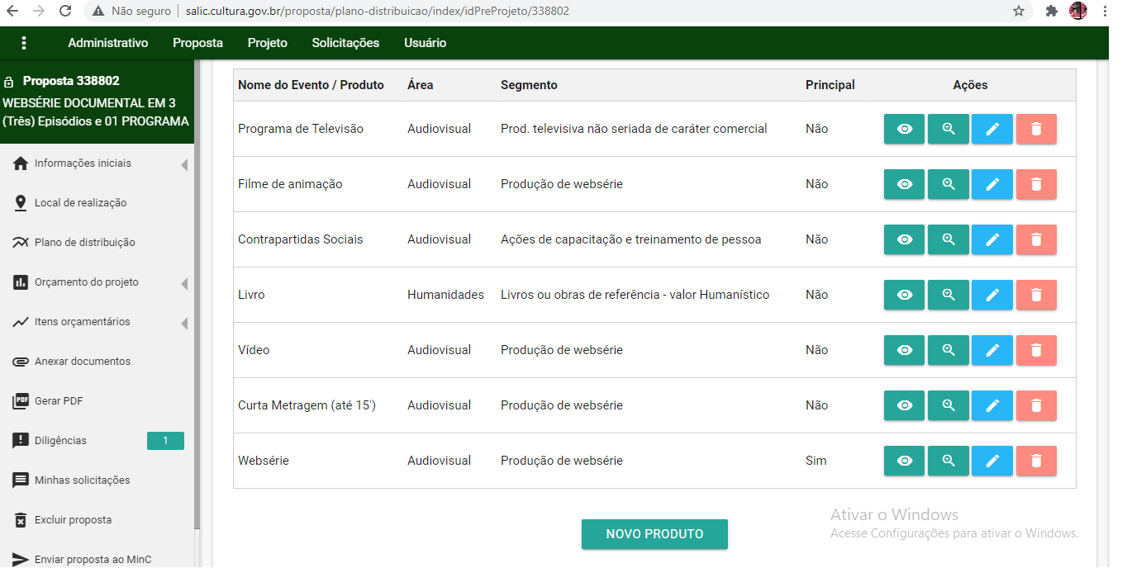Screen dimensions: 1127x568
Task: Click trash icon for Filme de animação
Action: pos(1036,184)
